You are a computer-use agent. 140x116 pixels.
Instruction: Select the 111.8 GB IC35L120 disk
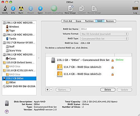click(x=19, y=70)
